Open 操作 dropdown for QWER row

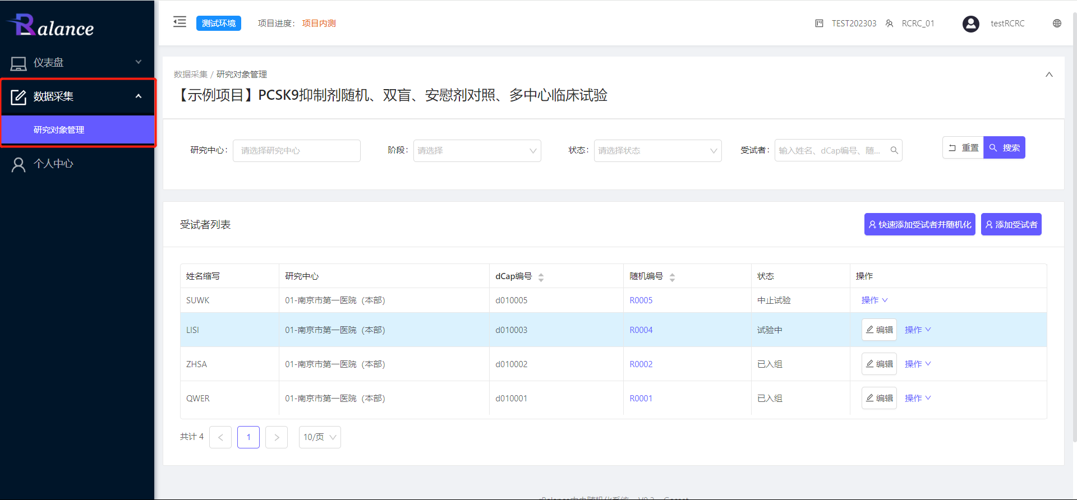pos(918,399)
